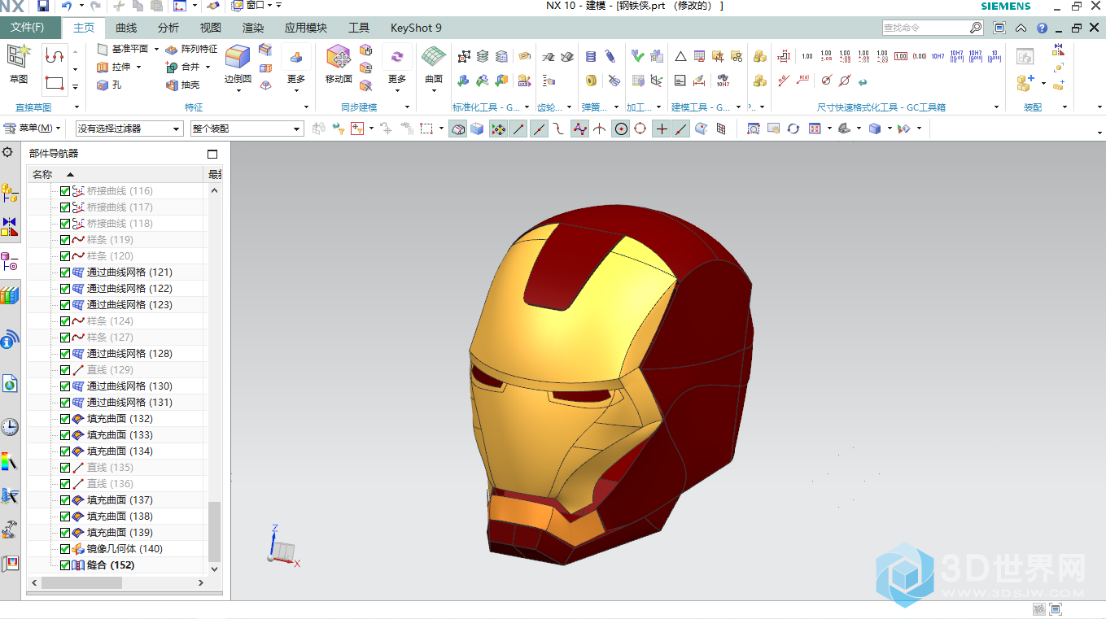Maximize the 部件导航器 panel
Image resolution: width=1106 pixels, height=619 pixels.
[x=212, y=154]
